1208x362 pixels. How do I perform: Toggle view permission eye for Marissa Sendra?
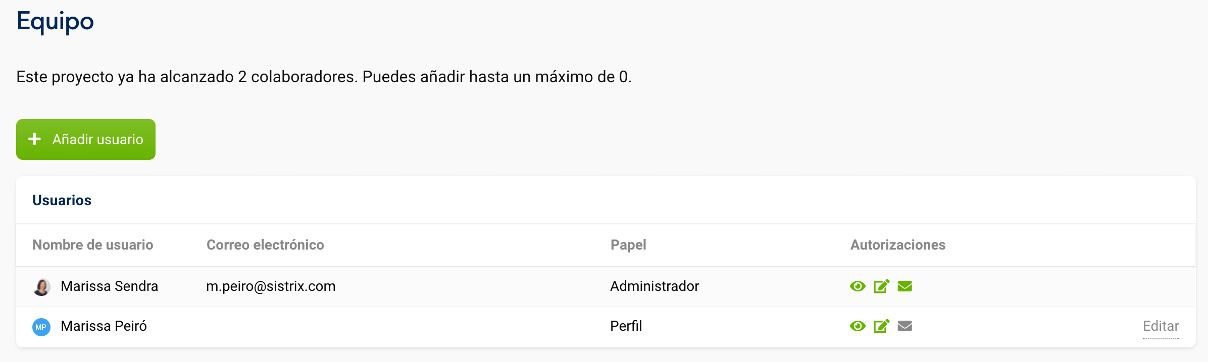[858, 286]
